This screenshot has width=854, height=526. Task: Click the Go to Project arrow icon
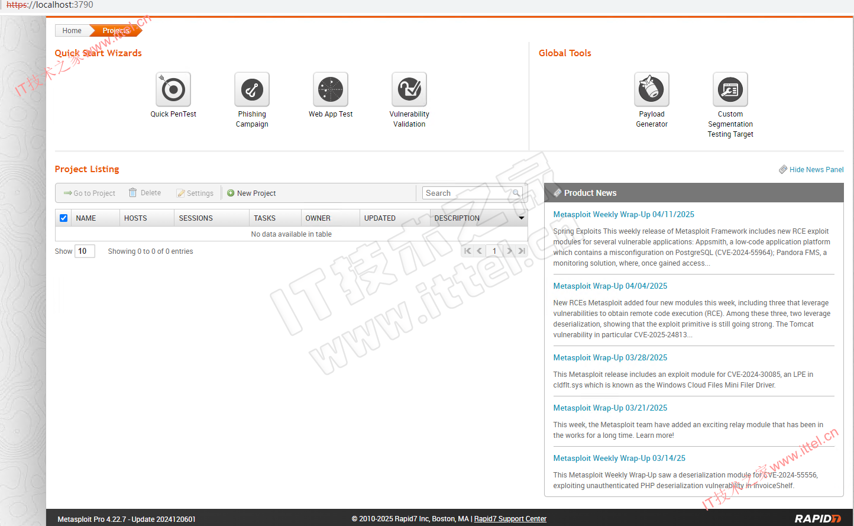(x=67, y=193)
